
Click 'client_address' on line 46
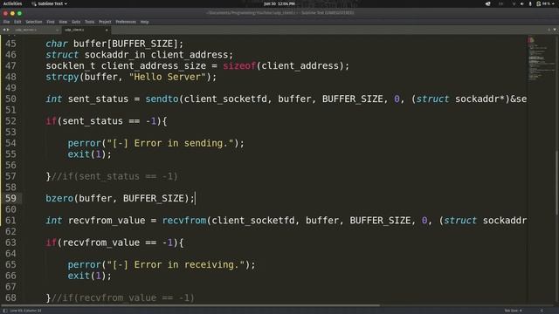point(190,55)
